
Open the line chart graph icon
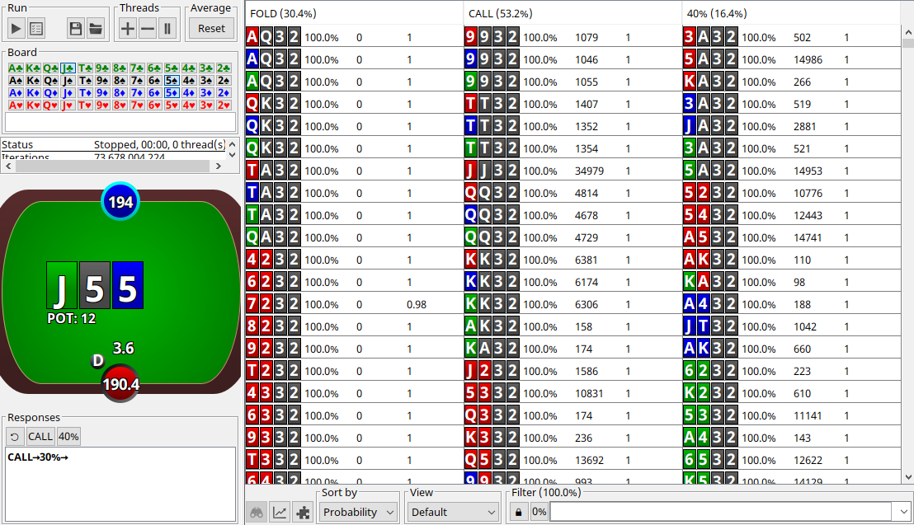(x=280, y=512)
